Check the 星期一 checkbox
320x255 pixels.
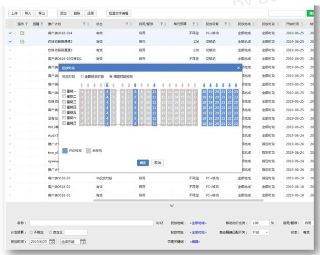pos(64,91)
